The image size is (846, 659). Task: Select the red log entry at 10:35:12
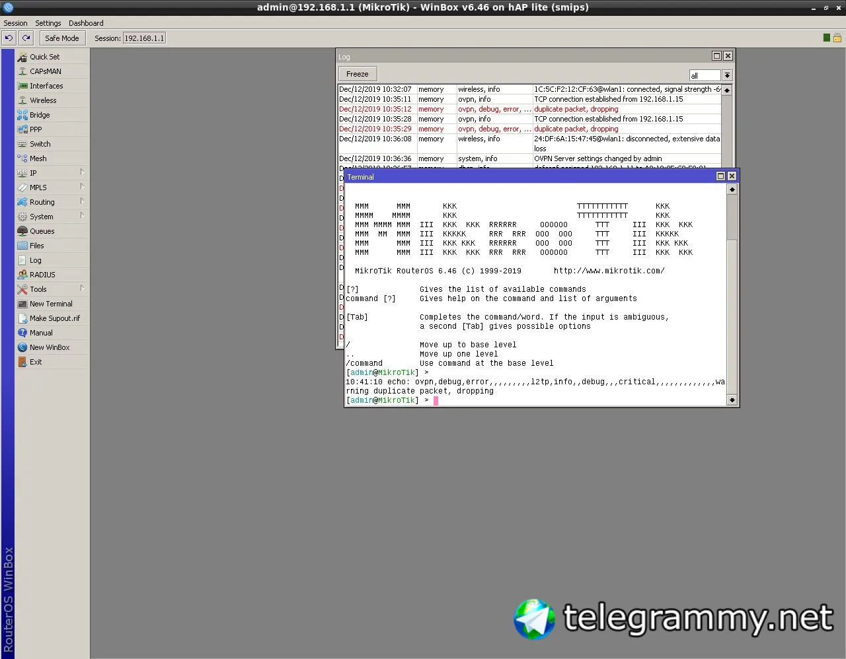529,109
